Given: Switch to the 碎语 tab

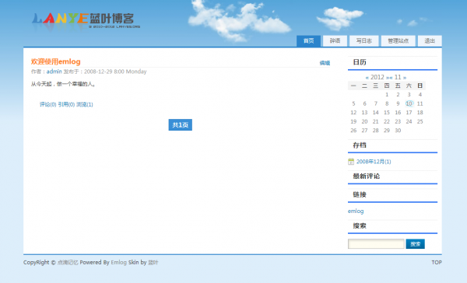Looking at the screenshot, I should pyautogui.click(x=335, y=40).
